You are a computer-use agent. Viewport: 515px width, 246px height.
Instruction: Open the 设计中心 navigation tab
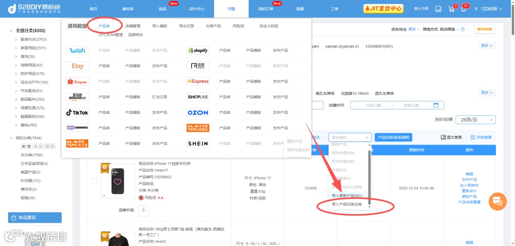tap(197, 9)
